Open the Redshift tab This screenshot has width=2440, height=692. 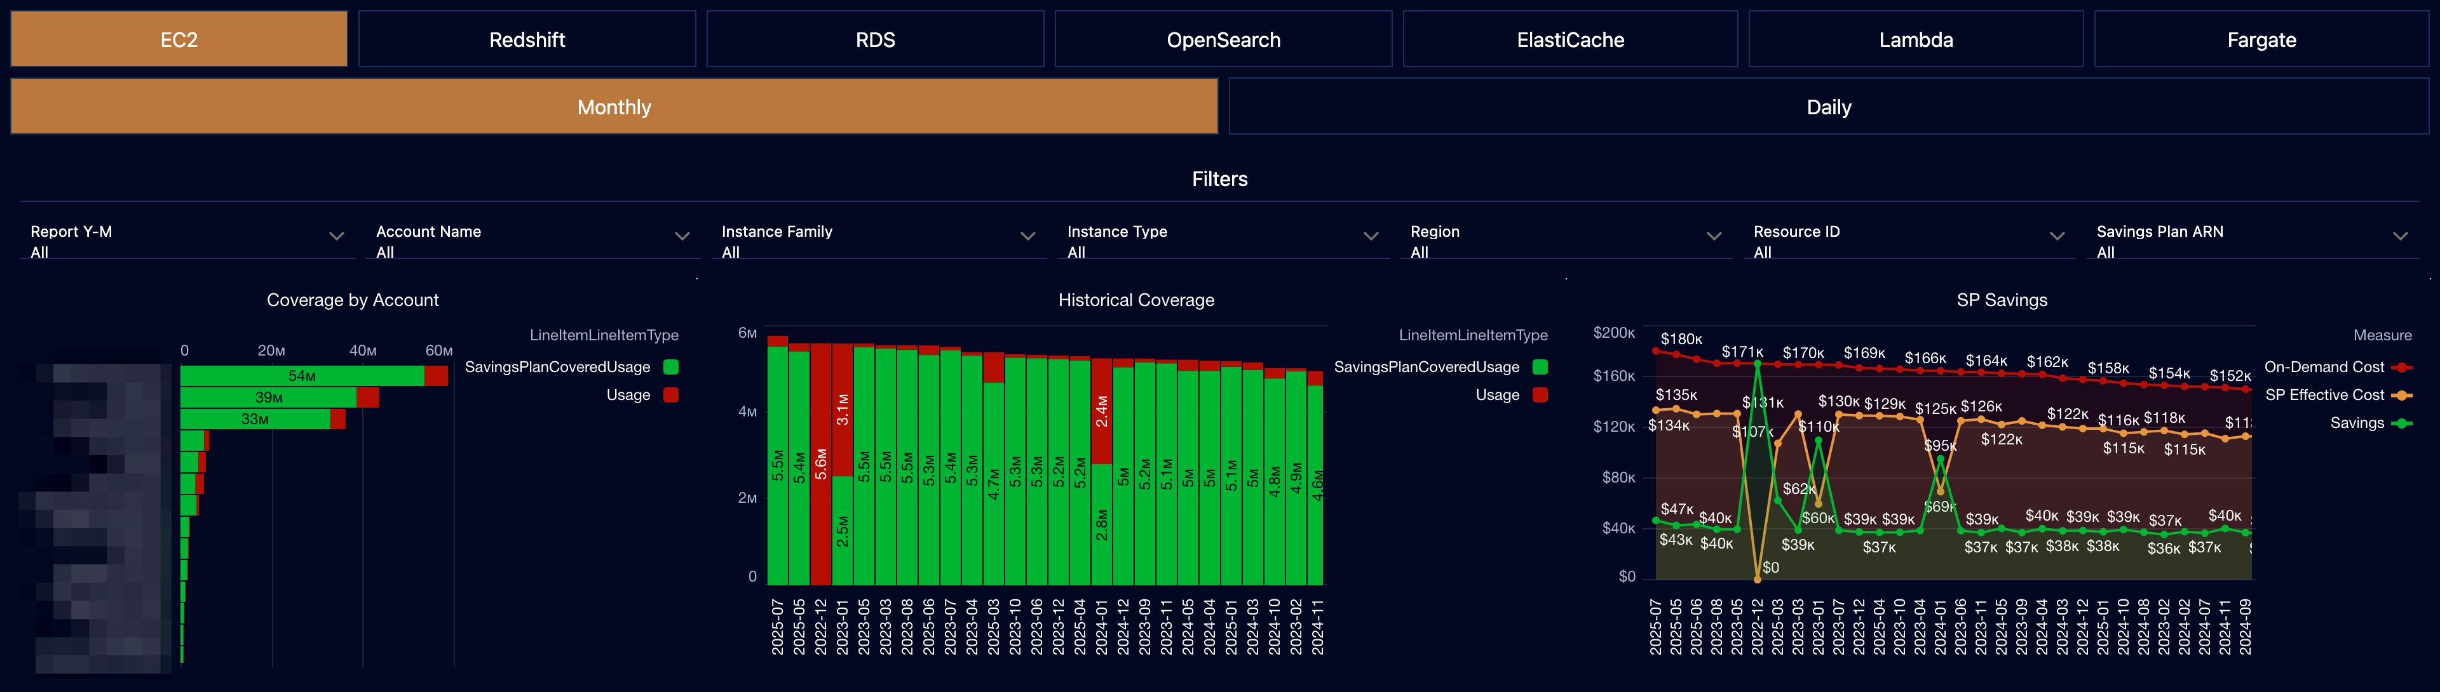[527, 40]
